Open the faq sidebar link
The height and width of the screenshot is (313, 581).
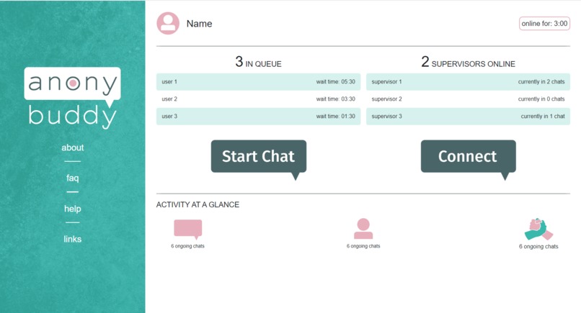pos(73,178)
